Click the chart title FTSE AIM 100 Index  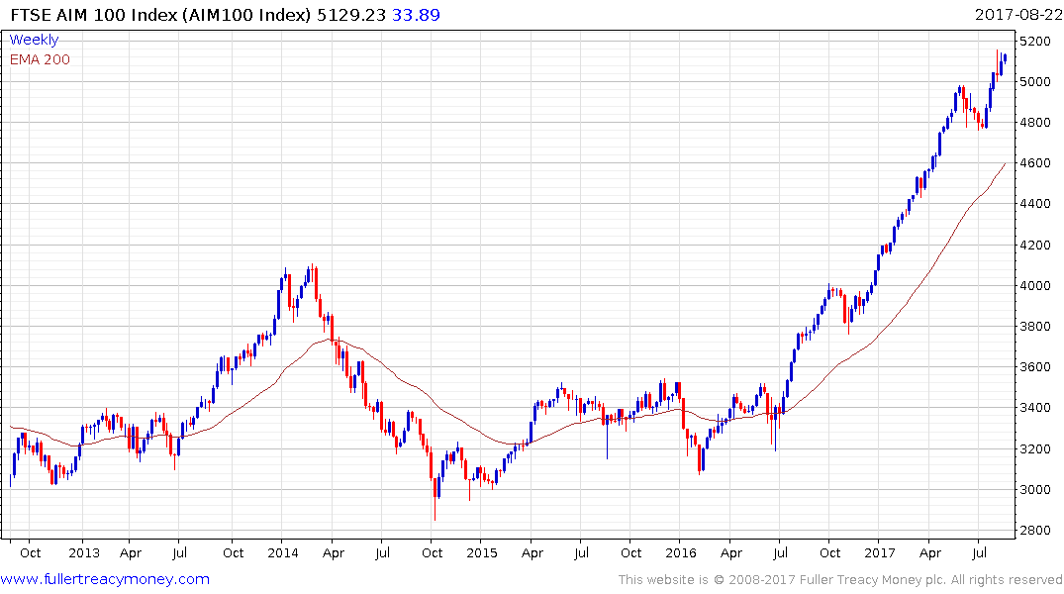click(x=93, y=14)
